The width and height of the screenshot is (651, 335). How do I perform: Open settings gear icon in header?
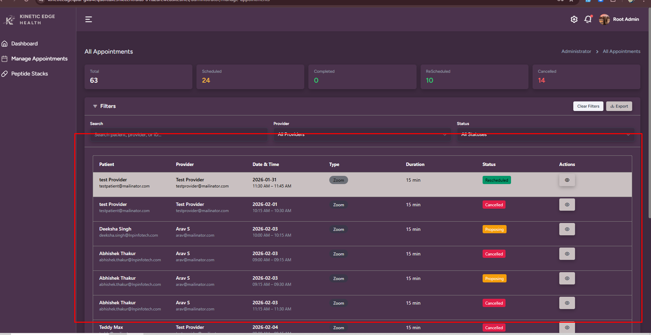[574, 19]
